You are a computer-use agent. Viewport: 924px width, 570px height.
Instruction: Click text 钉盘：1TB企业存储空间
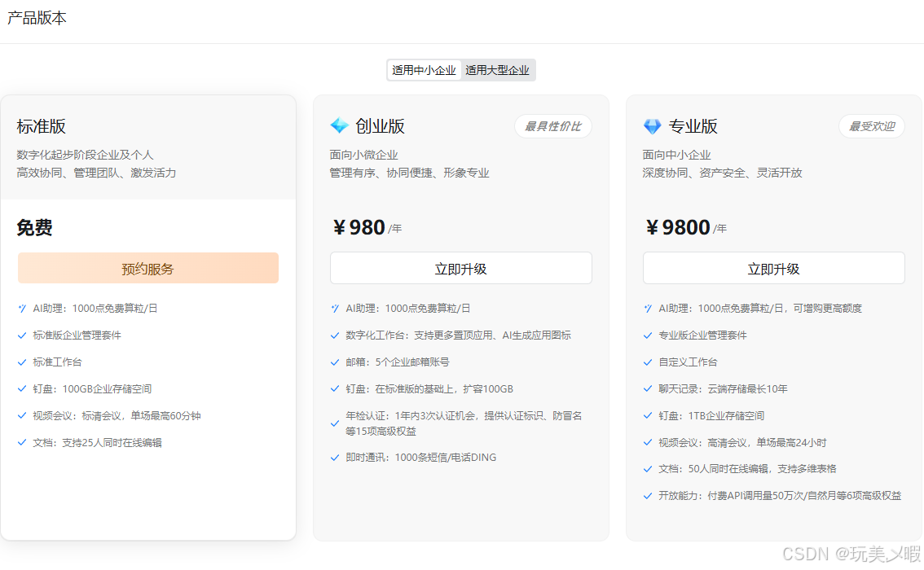[x=711, y=416]
